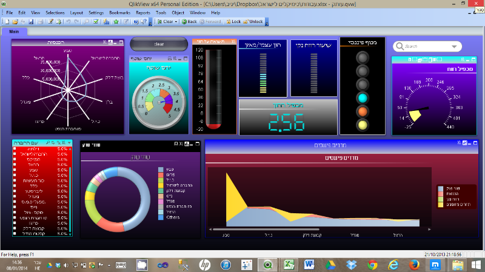Check the eighth company row checkbox
Viewport: 485px width, 272px height.
tap(15, 186)
